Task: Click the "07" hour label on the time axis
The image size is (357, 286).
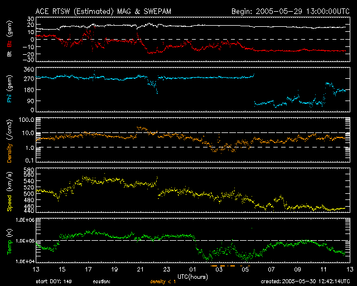Action: tap(271, 269)
